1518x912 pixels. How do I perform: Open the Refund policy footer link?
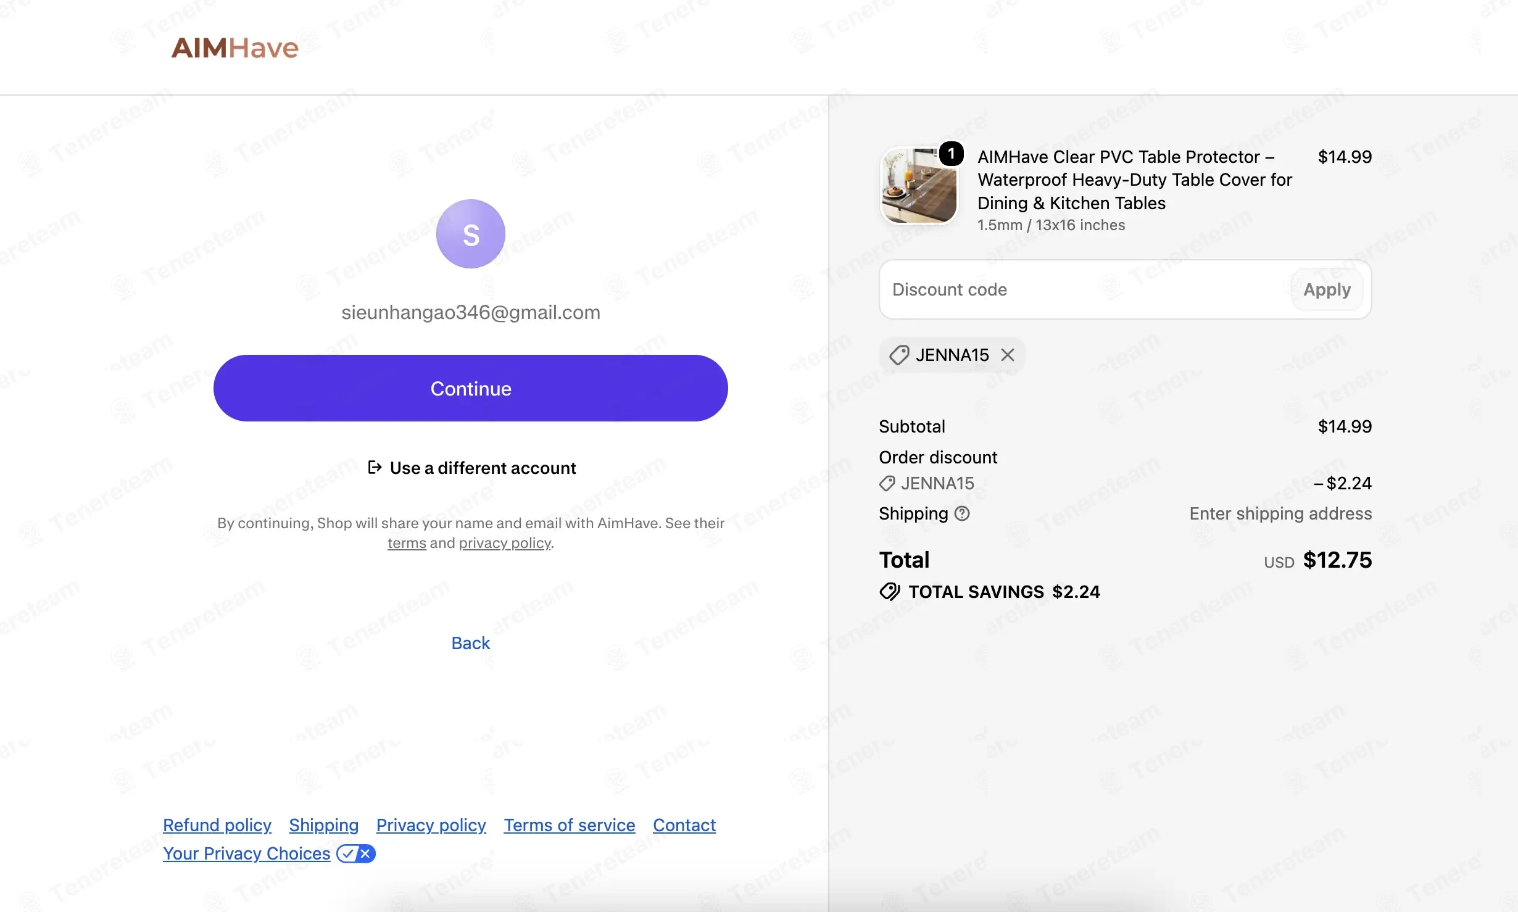217,825
